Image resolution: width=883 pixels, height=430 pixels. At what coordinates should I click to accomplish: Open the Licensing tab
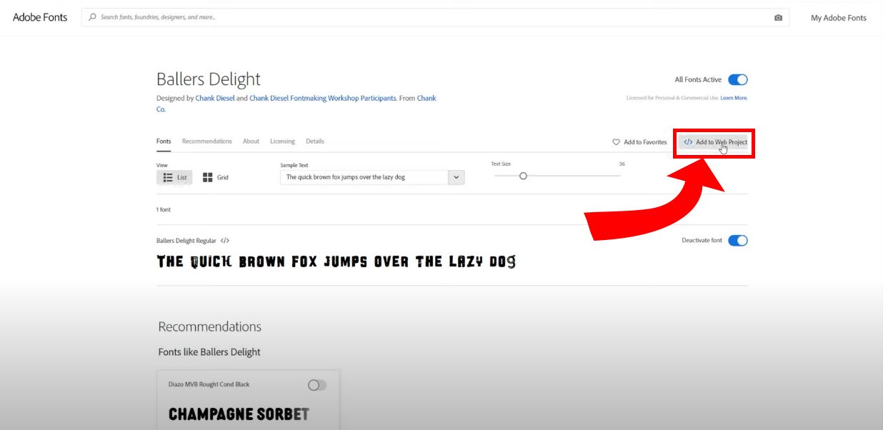click(x=282, y=141)
